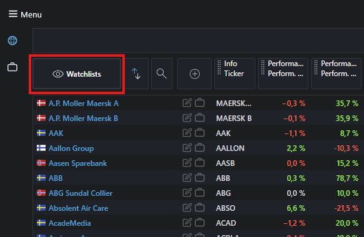Click the Norwegian flag beside Aasen Sparebank
The width and height of the screenshot is (364, 237).
coord(41,163)
